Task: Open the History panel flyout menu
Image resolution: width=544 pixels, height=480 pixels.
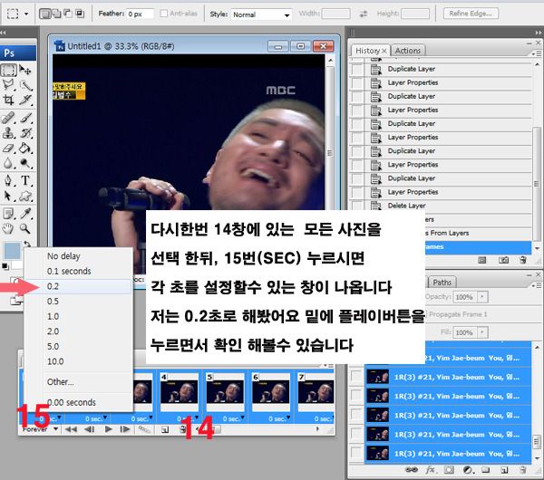Action: click(536, 53)
